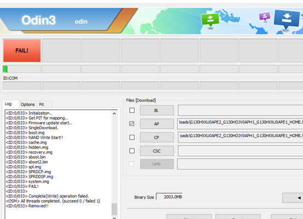Browse for a CP file
The height and width of the screenshot is (219, 303).
[x=157, y=137]
